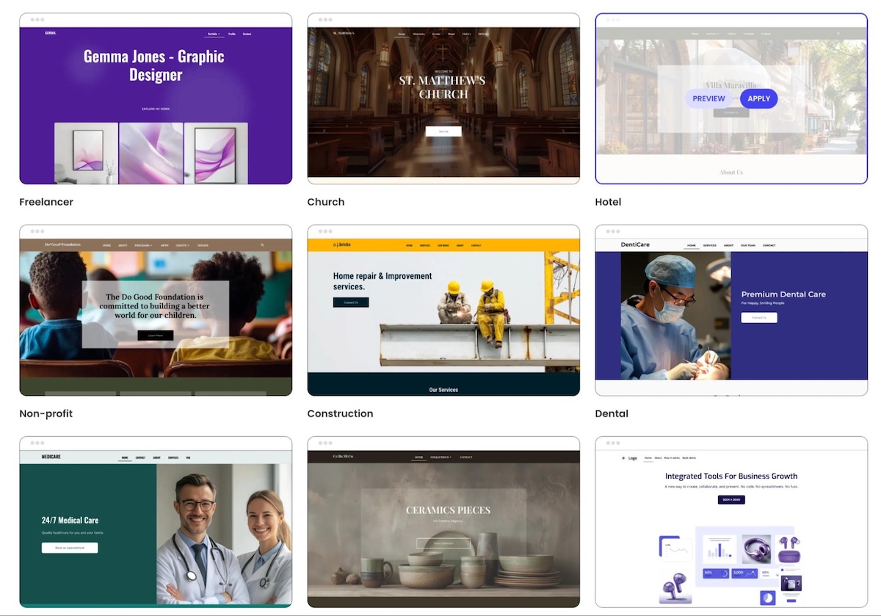This screenshot has height=616, width=881.
Task: Choose the Do Good Foundation template thumbnail
Action: coord(156,310)
